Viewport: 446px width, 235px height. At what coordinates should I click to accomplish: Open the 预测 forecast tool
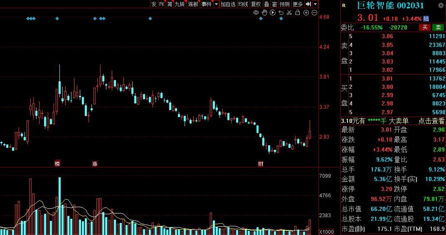tap(284, 4)
